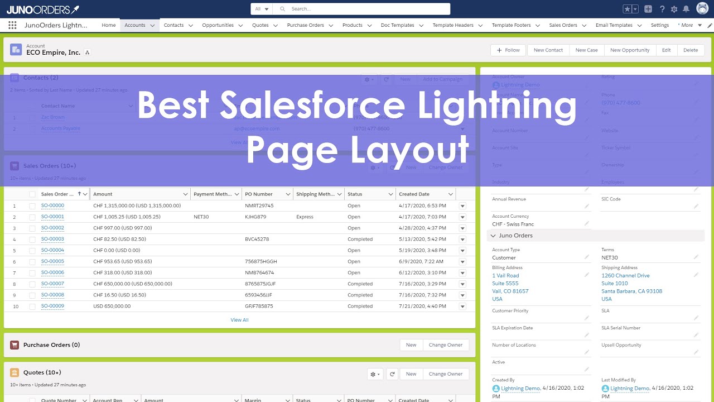Switch to the Purchase Orders tab
The image size is (714, 402).
coord(305,25)
